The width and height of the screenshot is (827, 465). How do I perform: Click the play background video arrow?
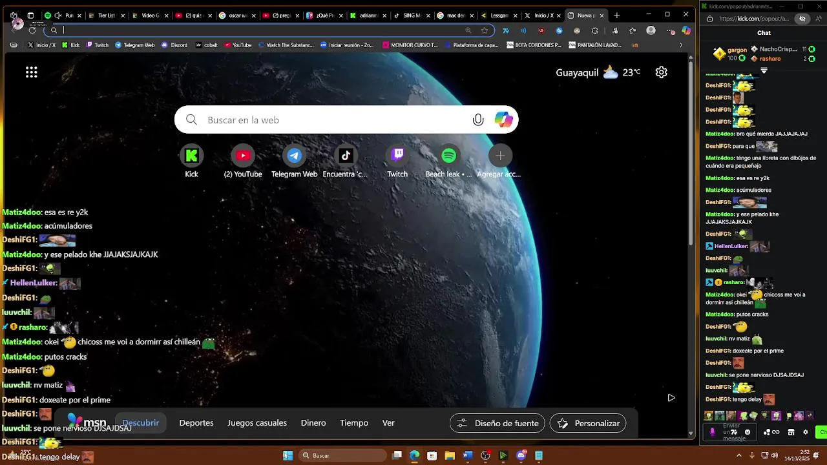[x=671, y=398]
